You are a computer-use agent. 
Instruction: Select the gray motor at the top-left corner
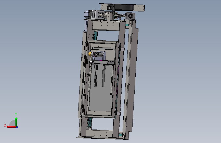(x=88, y=14)
